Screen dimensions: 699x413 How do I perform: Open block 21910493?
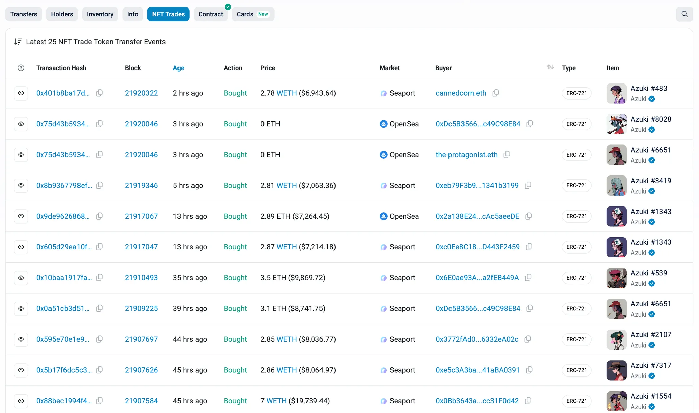pyautogui.click(x=141, y=278)
